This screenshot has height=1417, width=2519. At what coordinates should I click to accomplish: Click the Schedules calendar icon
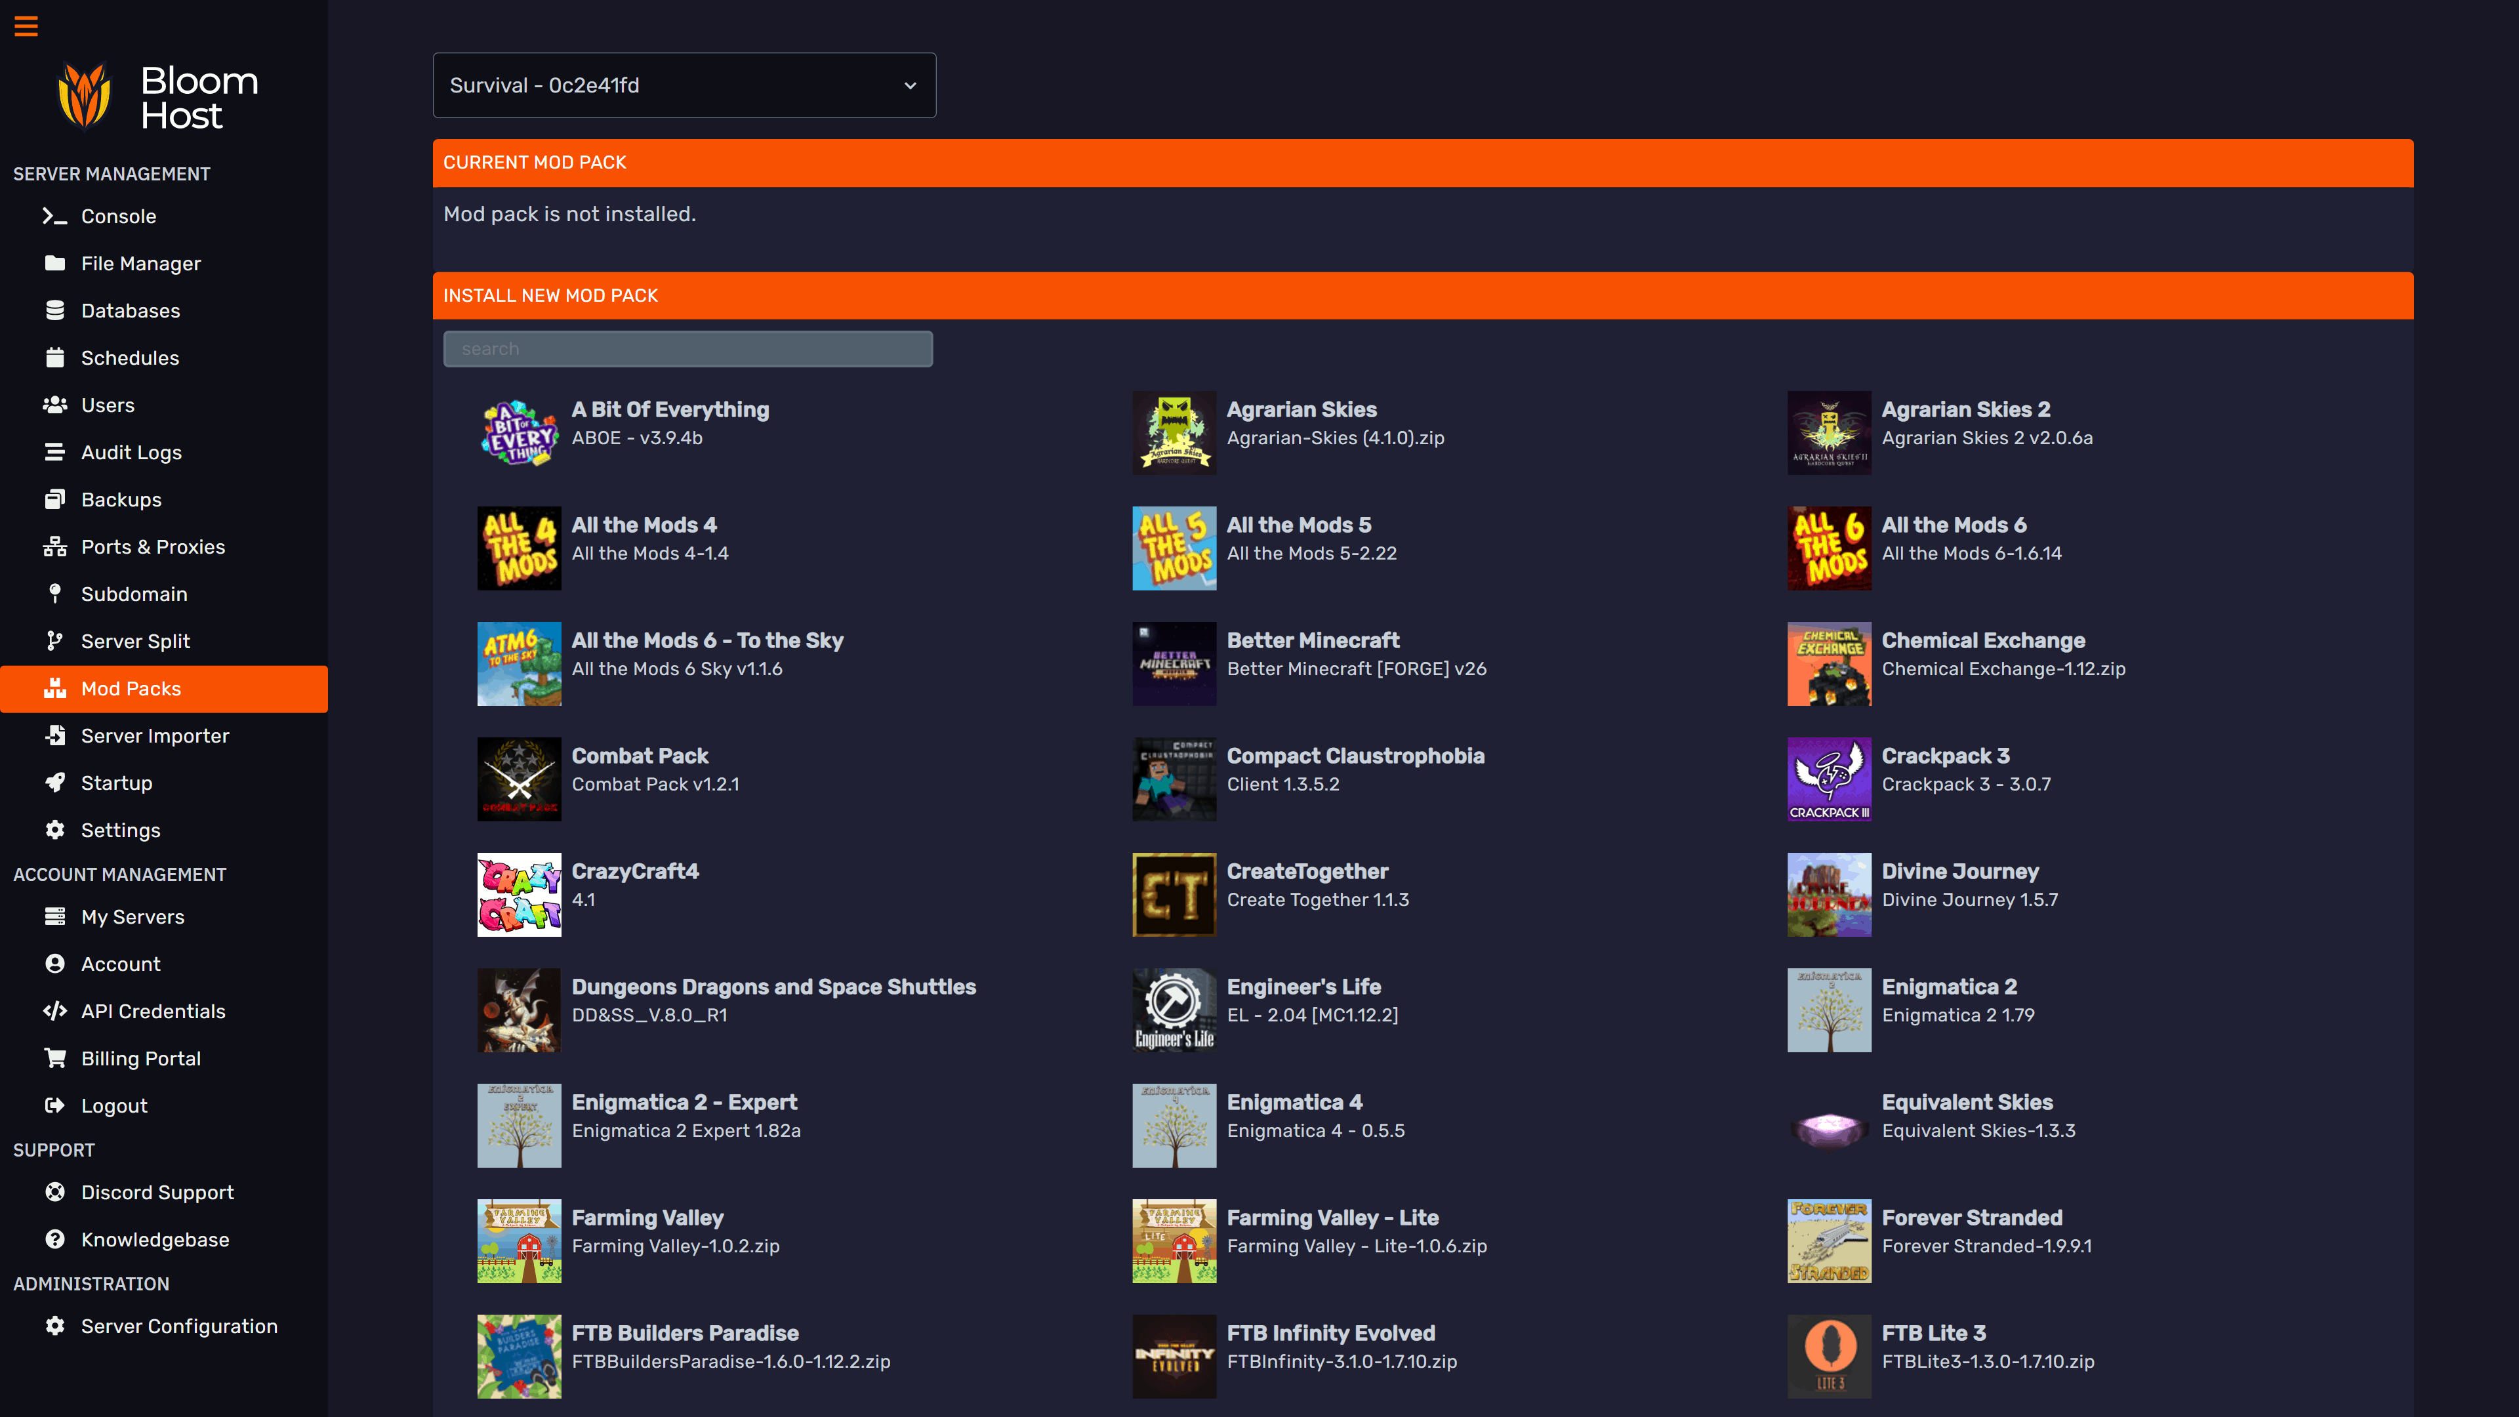pyautogui.click(x=54, y=358)
